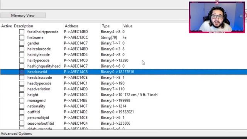Click address P->A9EC13CC of firstname
Image resolution: width=247 pixels, height=139 pixels.
pos(76,37)
